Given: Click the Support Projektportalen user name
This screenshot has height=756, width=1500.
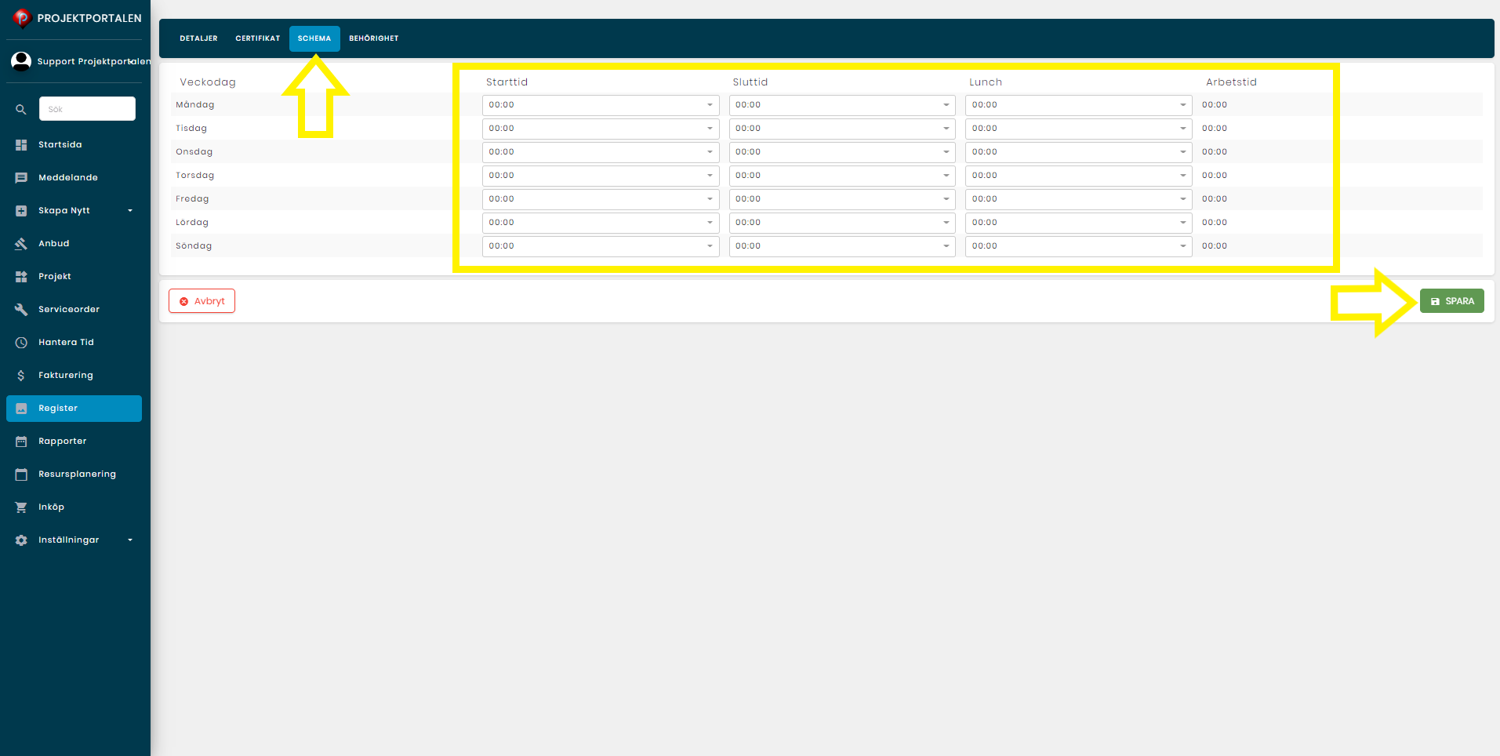Looking at the screenshot, I should pyautogui.click(x=93, y=61).
